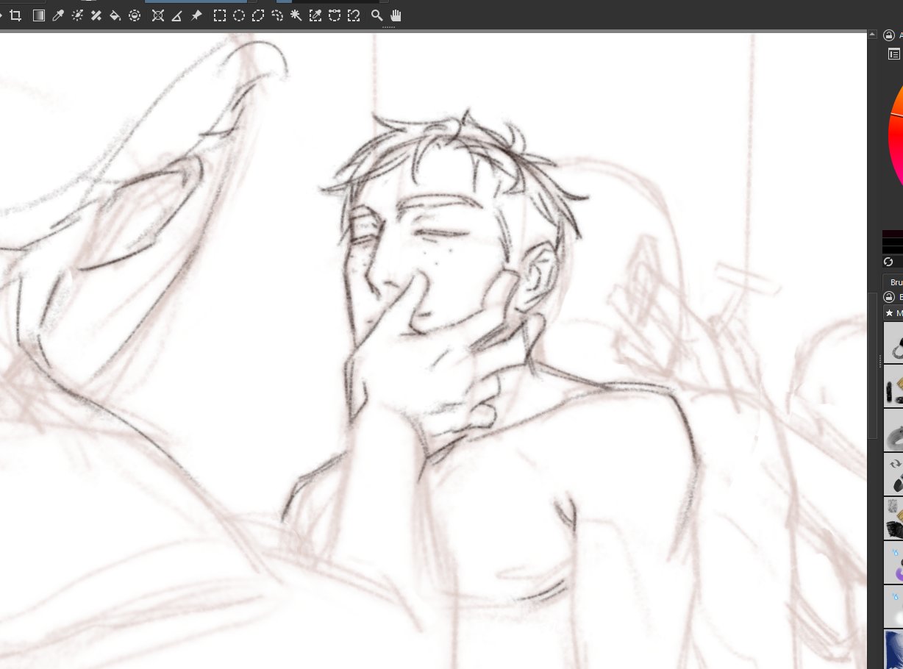The image size is (903, 669).
Task: Click the canvas scrollbar up arrow
Action: 872,35
